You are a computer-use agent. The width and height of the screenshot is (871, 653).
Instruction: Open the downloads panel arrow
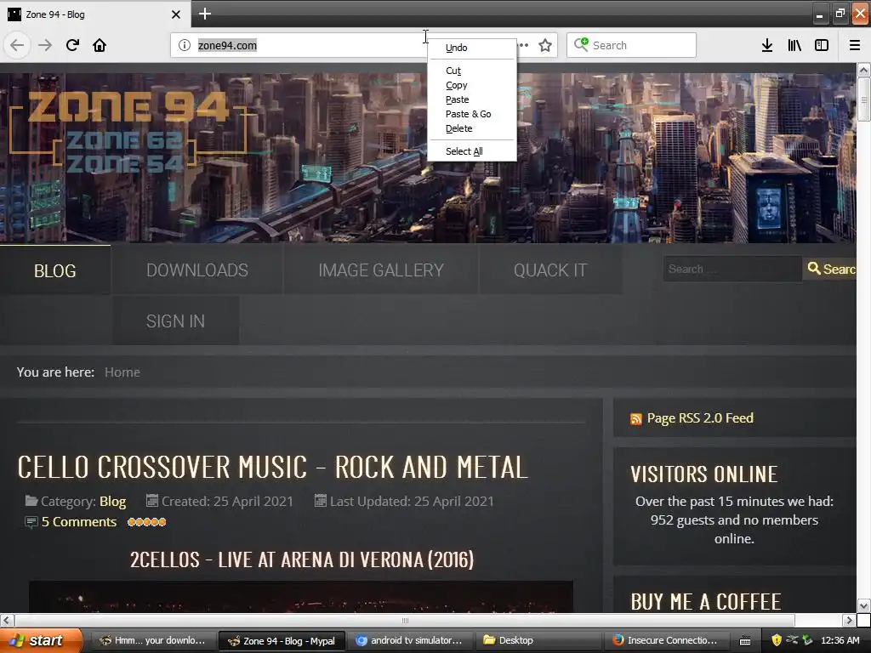[x=767, y=45]
